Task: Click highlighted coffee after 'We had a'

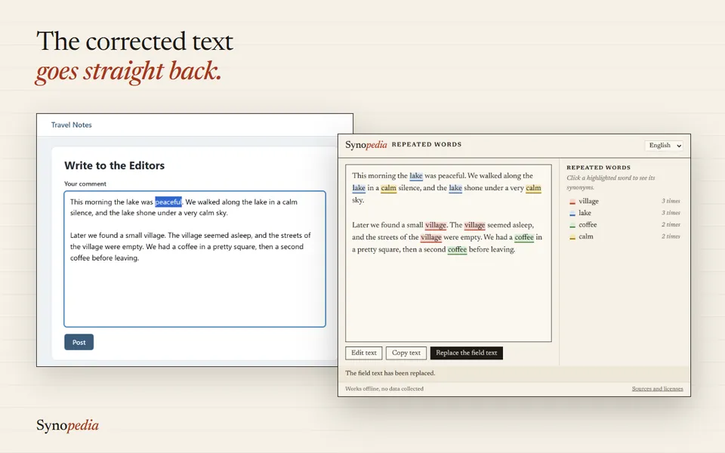Action: (524, 237)
